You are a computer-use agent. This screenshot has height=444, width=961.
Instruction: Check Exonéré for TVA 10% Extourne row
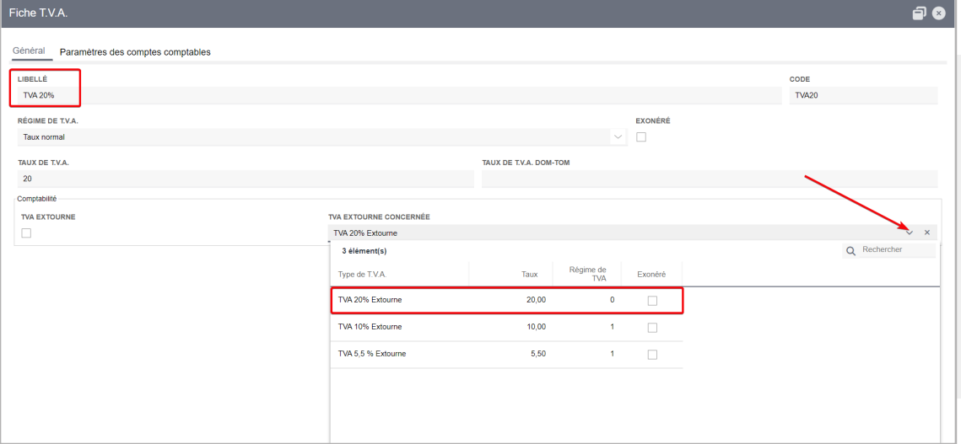652,328
